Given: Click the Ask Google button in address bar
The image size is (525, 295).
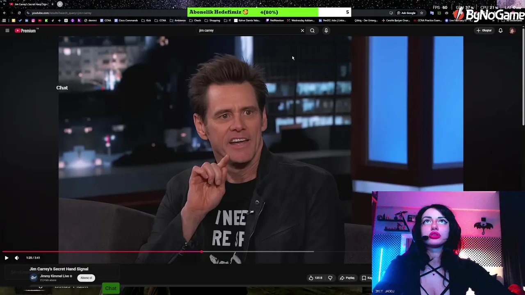Looking at the screenshot, I should pos(406,13).
